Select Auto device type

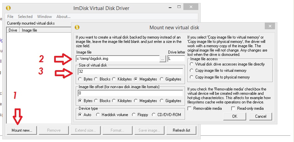point(85,115)
